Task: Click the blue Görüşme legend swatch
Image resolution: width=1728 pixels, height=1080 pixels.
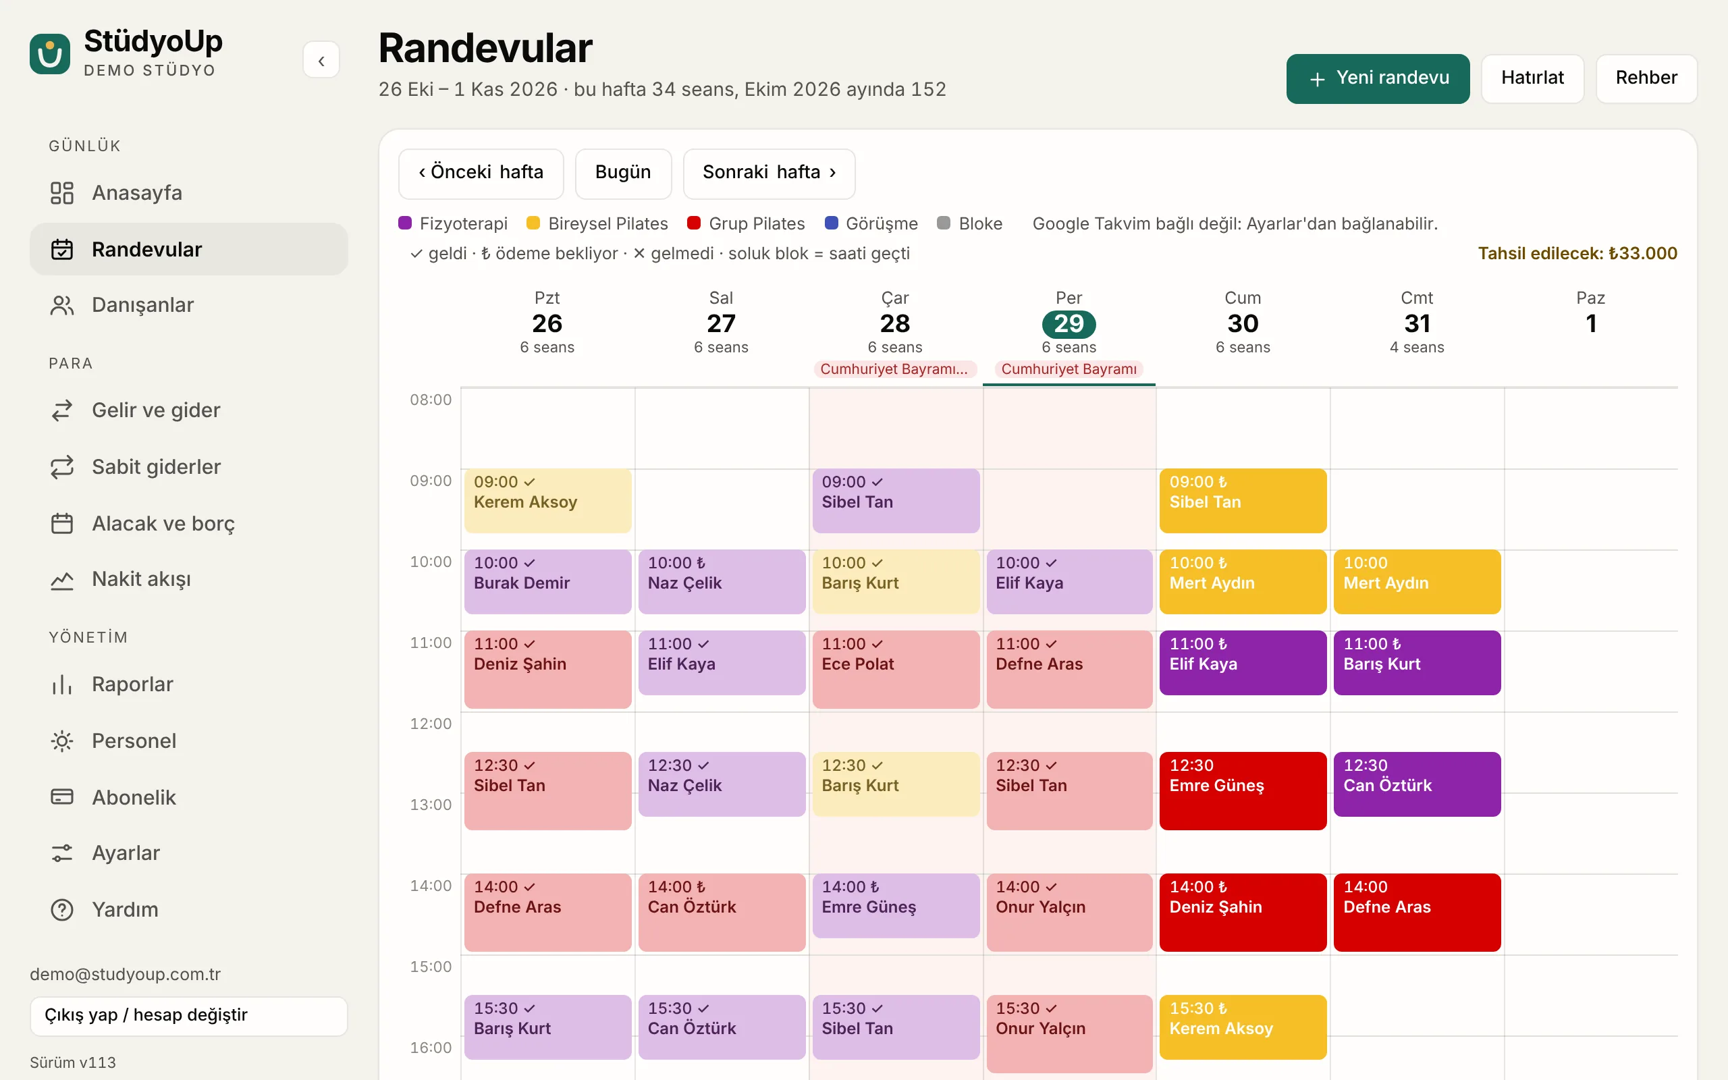Action: 830,223
